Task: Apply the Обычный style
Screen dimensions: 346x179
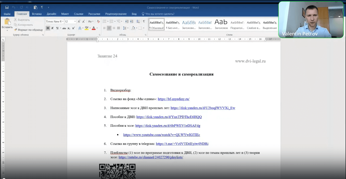Action: 156,24
